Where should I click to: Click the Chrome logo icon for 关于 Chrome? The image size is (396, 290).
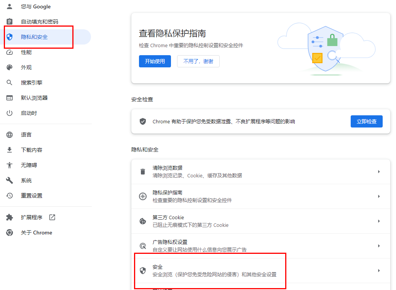(10, 233)
